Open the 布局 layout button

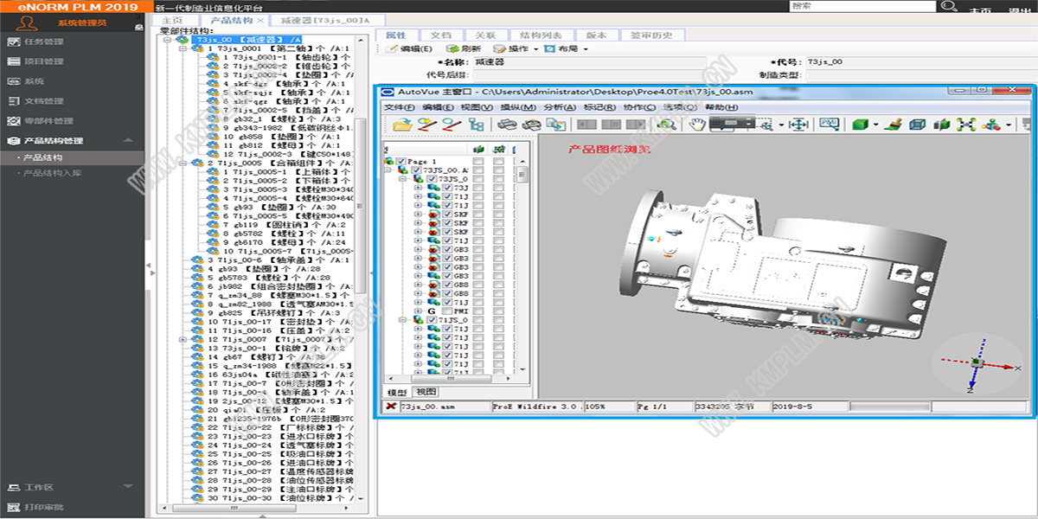pos(567,49)
